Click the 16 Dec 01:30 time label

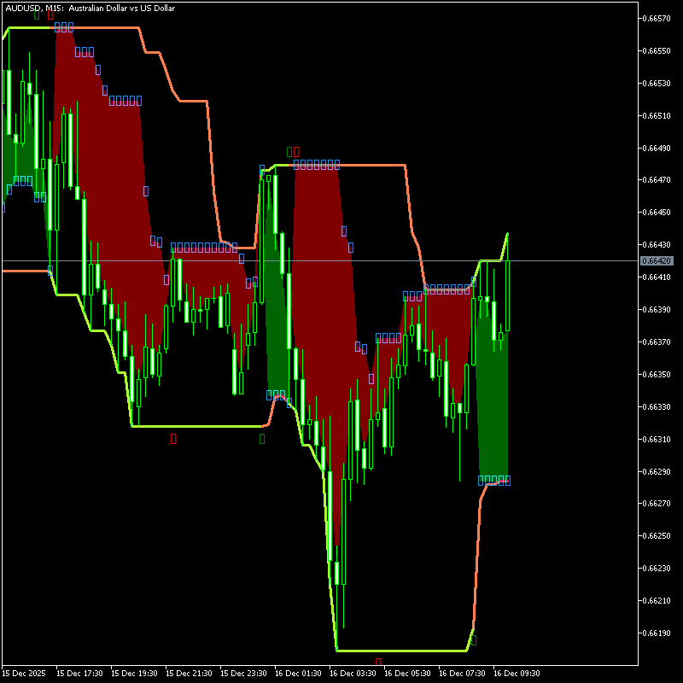click(297, 674)
